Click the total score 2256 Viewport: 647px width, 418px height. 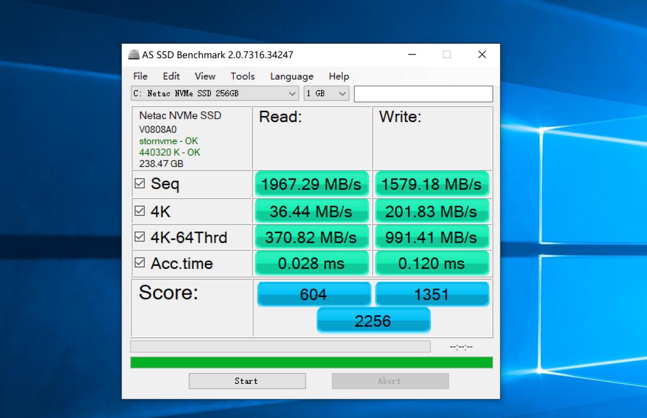click(373, 321)
